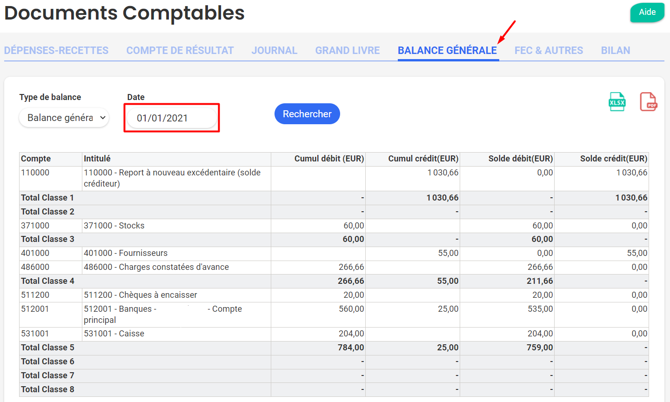This screenshot has height=402, width=670.
Task: Switch to the Bilan tab
Action: point(615,50)
